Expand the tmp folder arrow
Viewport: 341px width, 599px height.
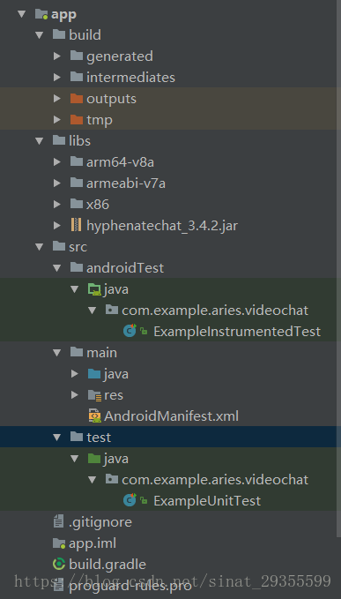(x=56, y=120)
